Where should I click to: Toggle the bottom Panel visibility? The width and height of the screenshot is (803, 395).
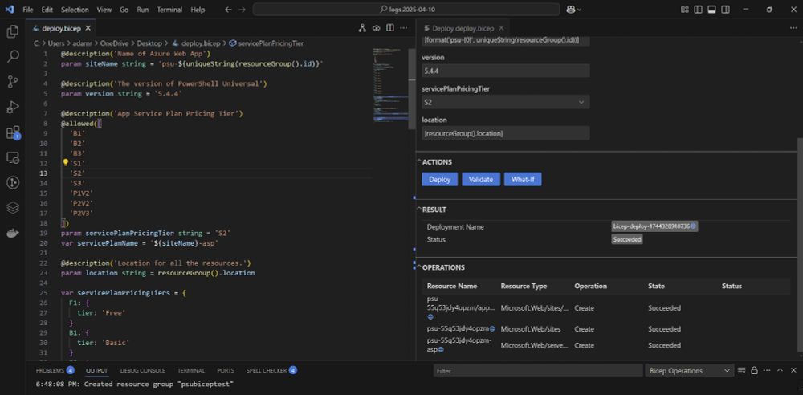711,9
